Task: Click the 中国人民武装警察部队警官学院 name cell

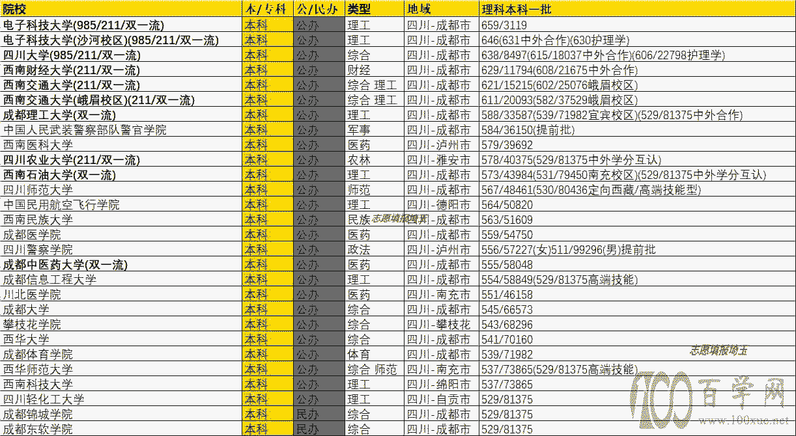Action: click(121, 130)
